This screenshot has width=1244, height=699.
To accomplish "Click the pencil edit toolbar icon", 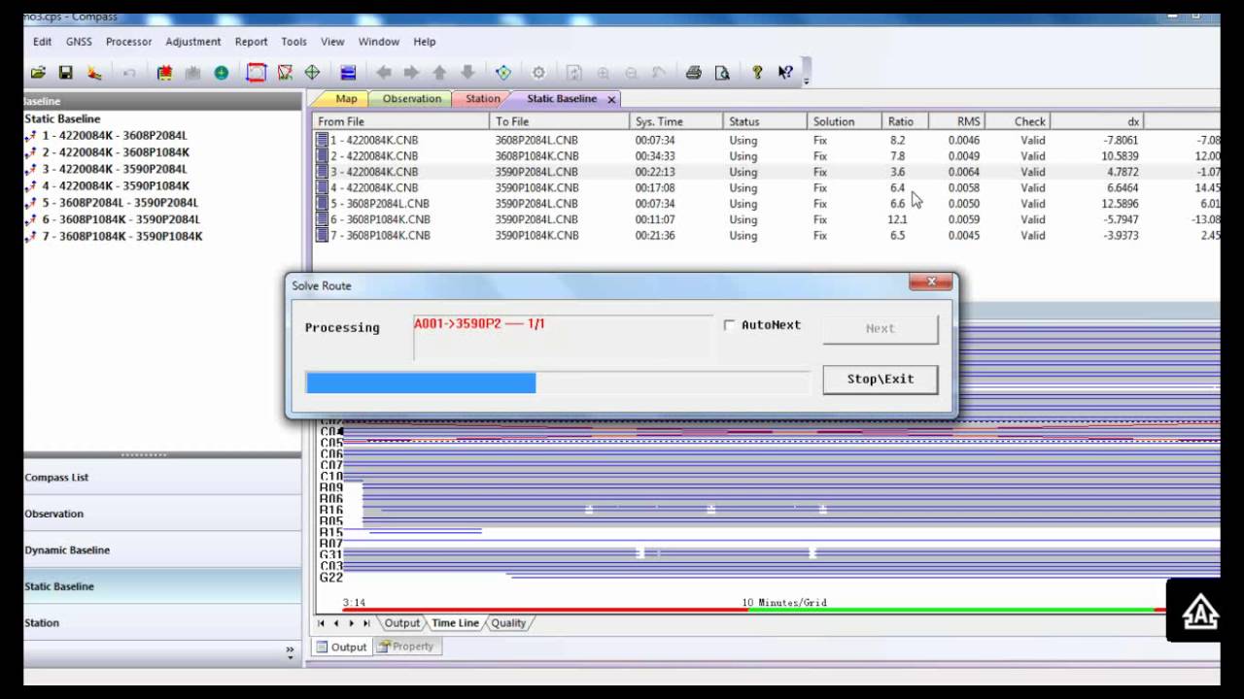I will [94, 73].
